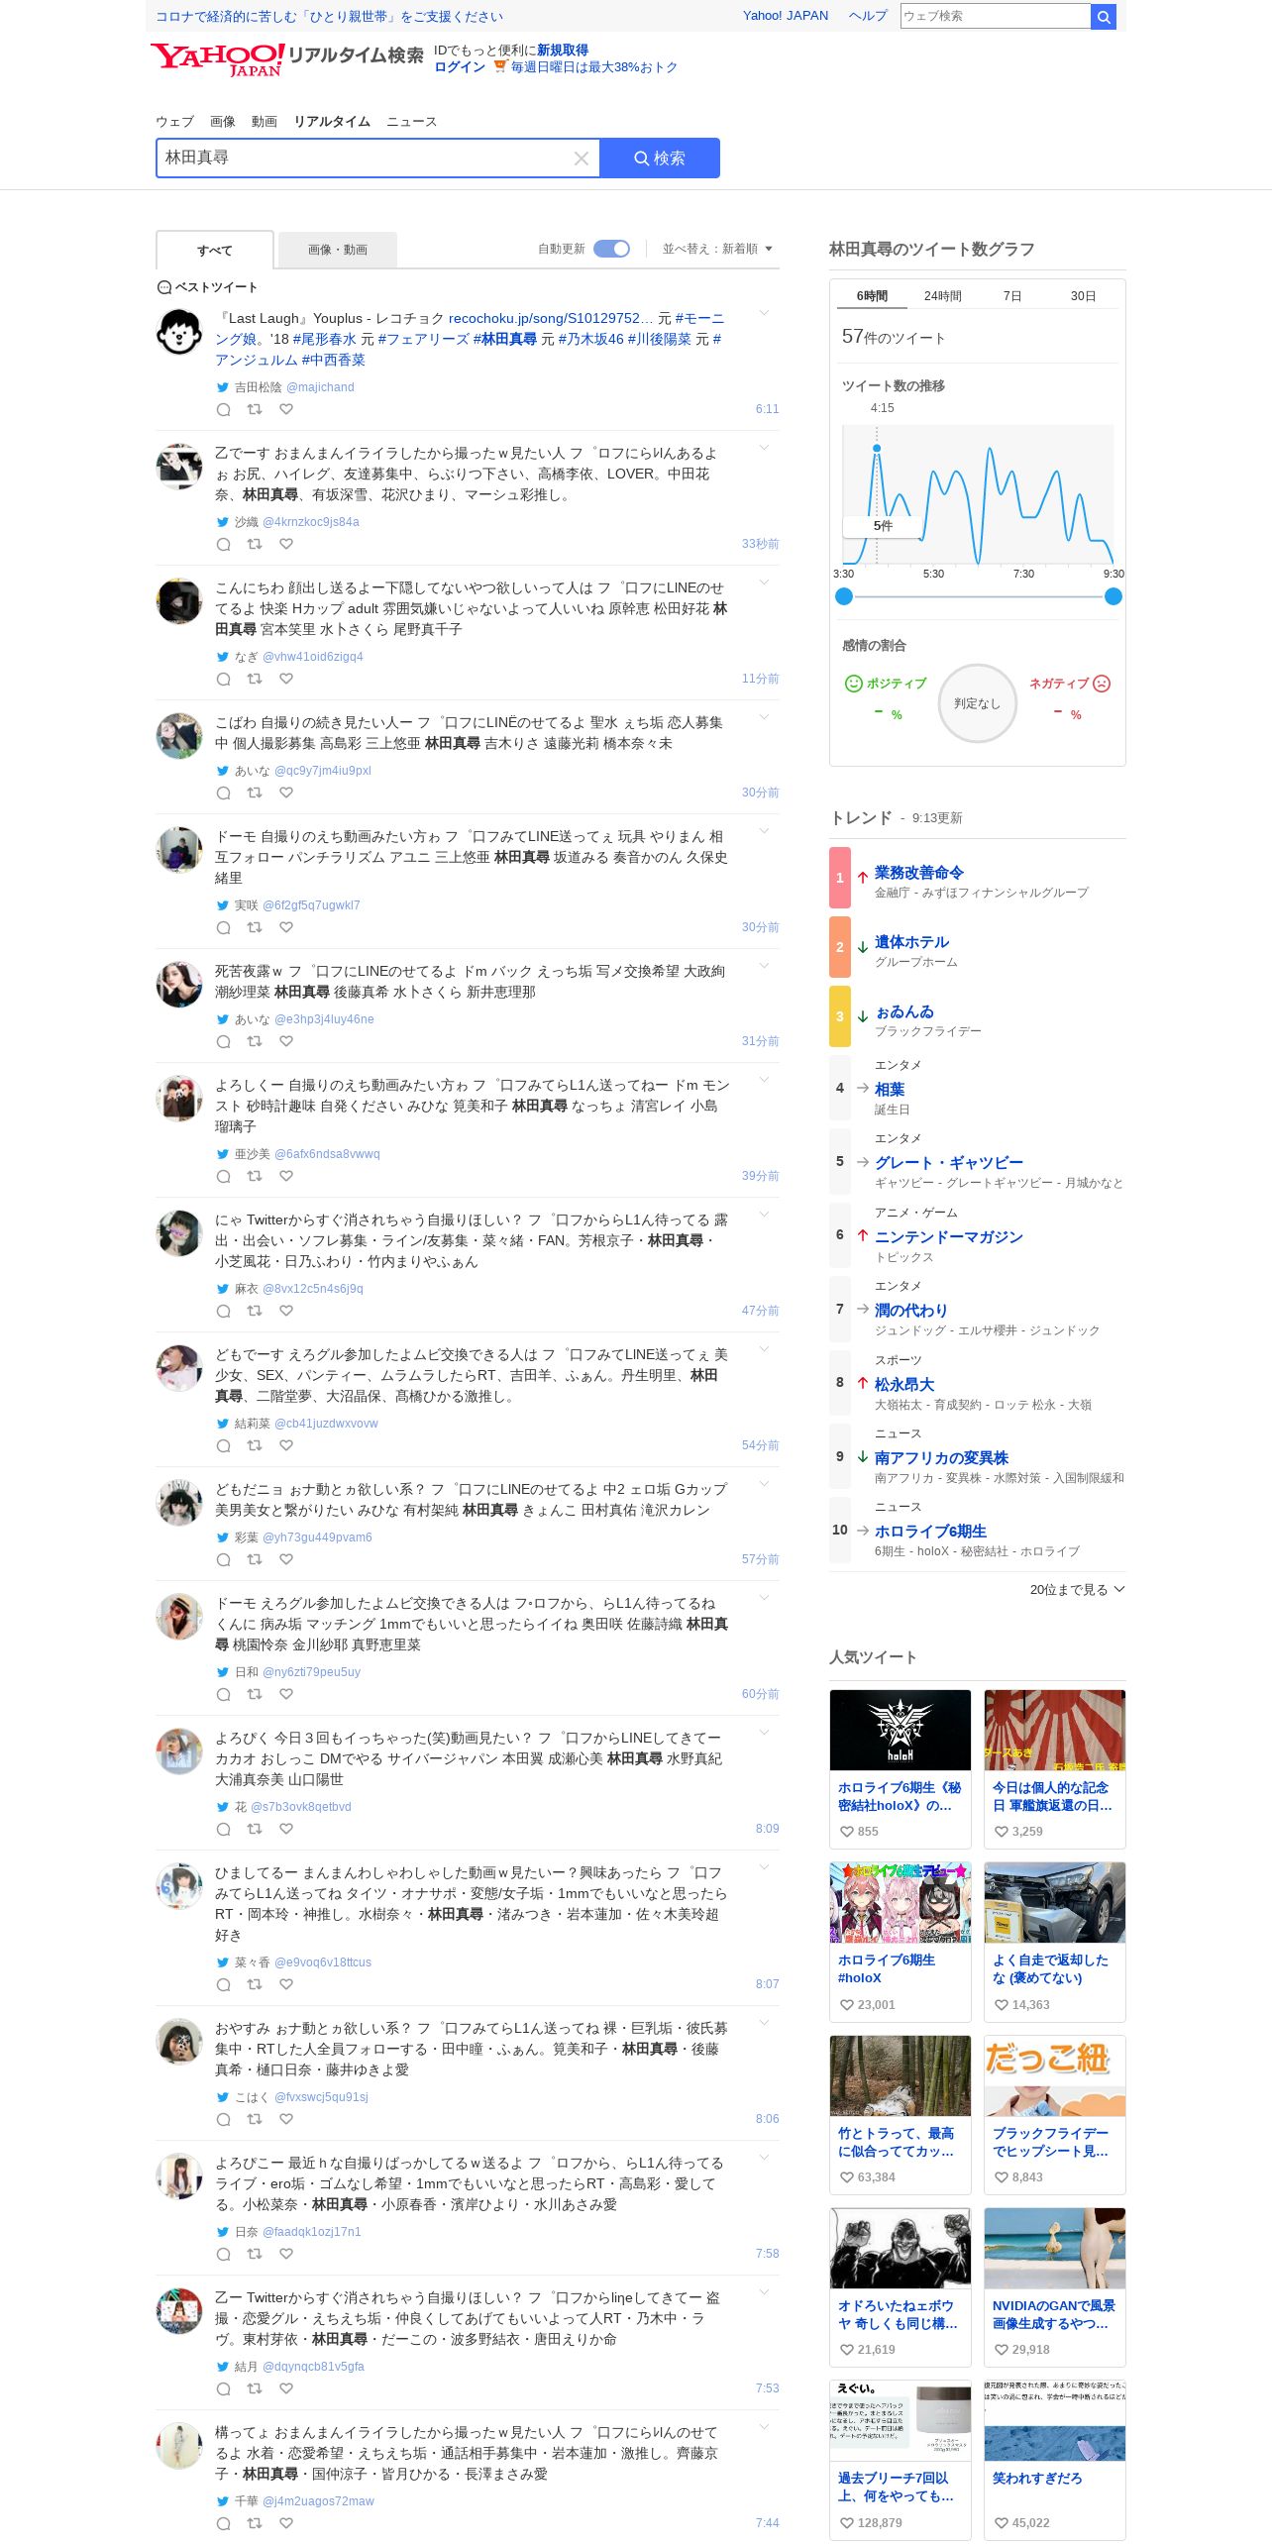Like the tweet by 花 @s7b3ovk8qetbvd
The width and height of the screenshot is (1272, 2544).
click(286, 1829)
